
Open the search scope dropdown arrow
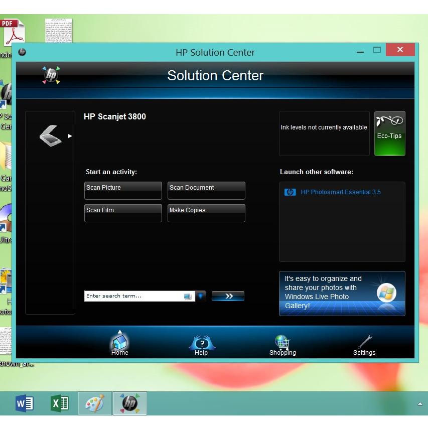click(x=201, y=296)
